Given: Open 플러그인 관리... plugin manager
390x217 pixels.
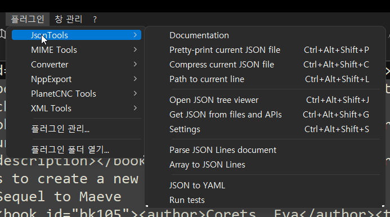Looking at the screenshot, I should [77, 129].
